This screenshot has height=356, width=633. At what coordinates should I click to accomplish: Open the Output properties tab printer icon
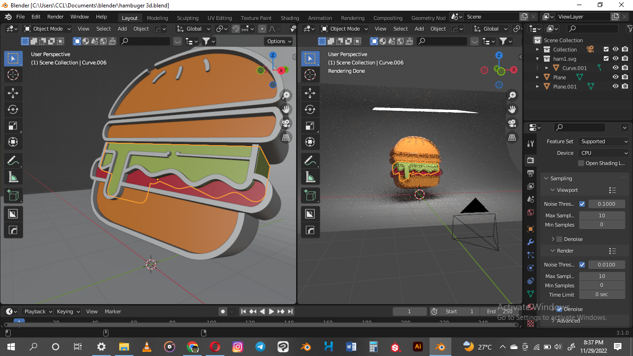click(531, 173)
